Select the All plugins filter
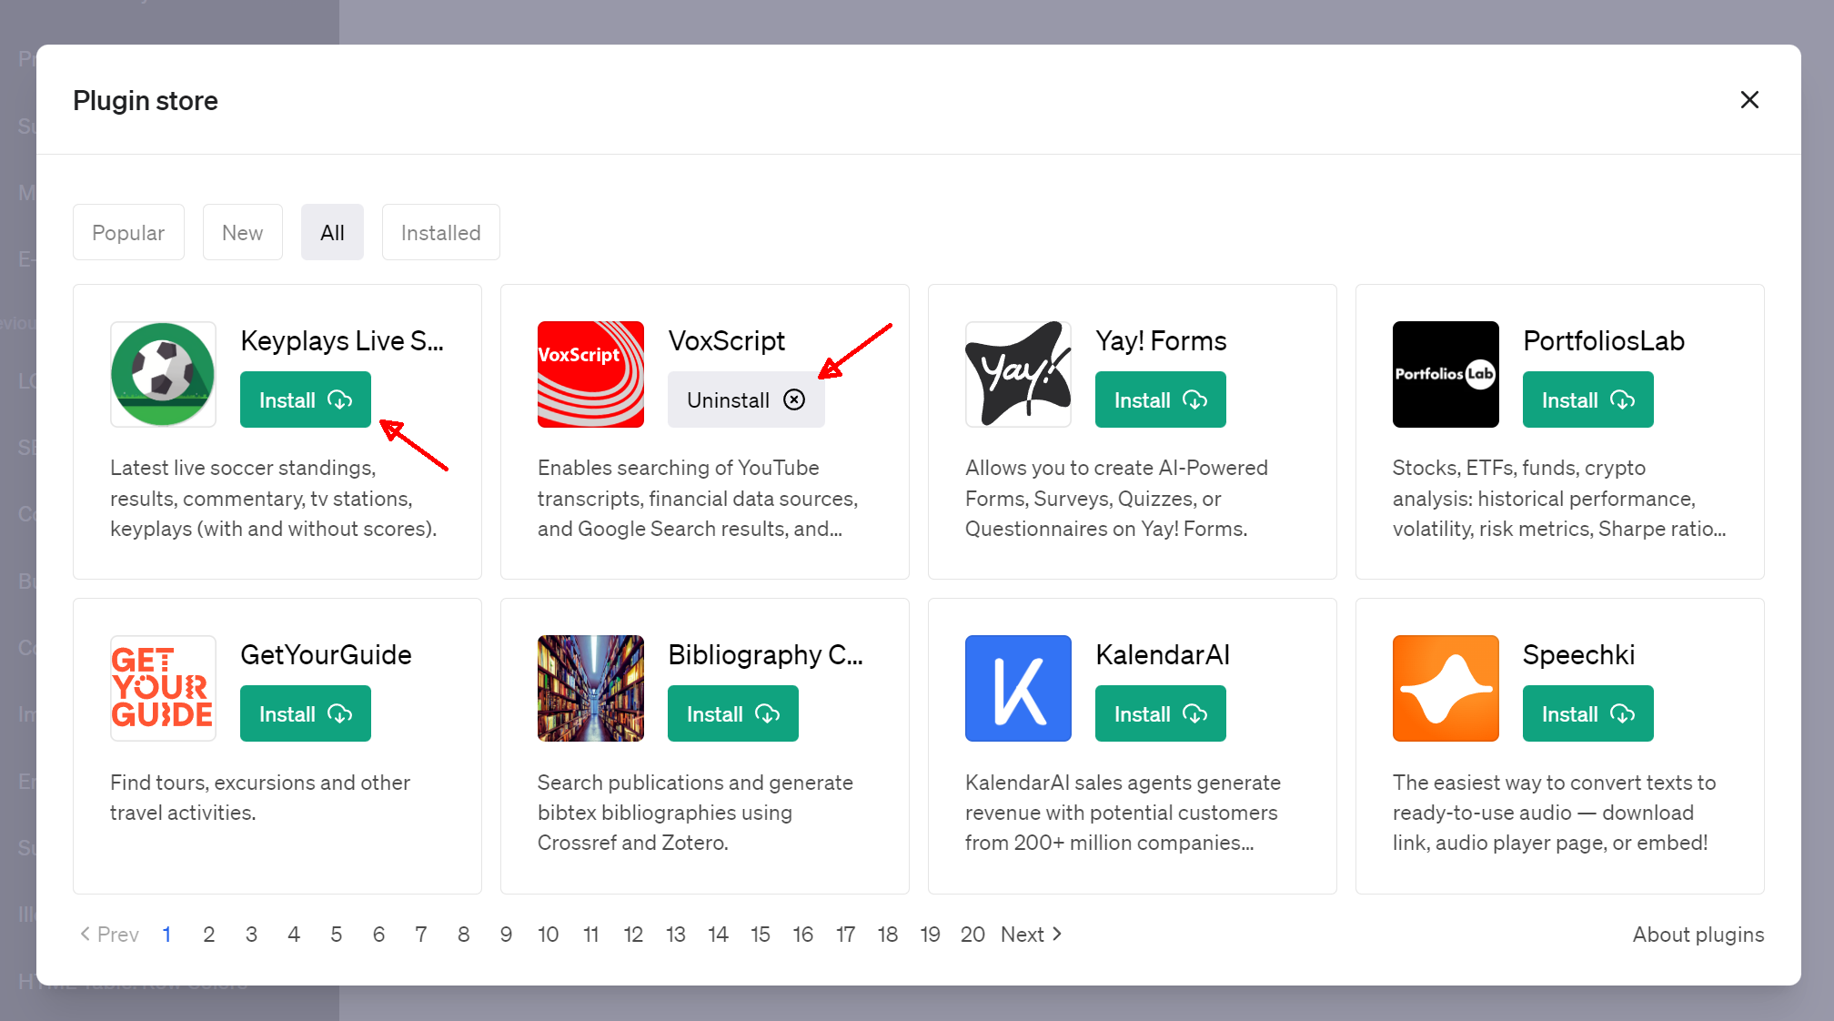The height and width of the screenshot is (1021, 1834). point(332,232)
